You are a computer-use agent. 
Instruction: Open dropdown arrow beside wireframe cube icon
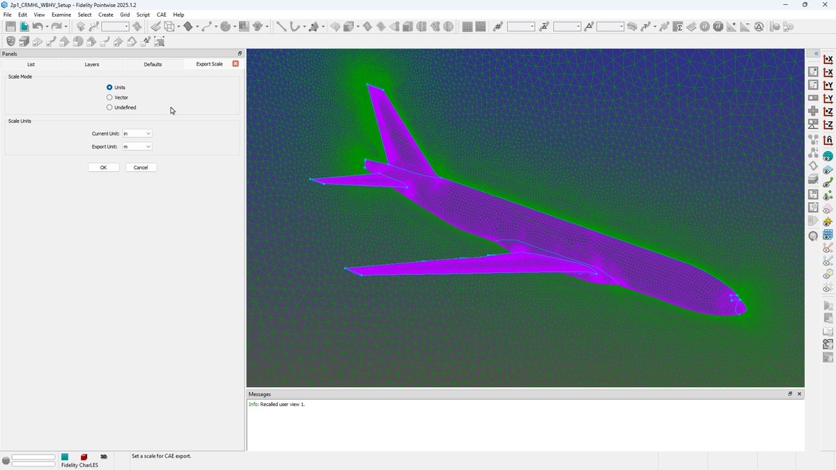pyautogui.click(x=178, y=27)
